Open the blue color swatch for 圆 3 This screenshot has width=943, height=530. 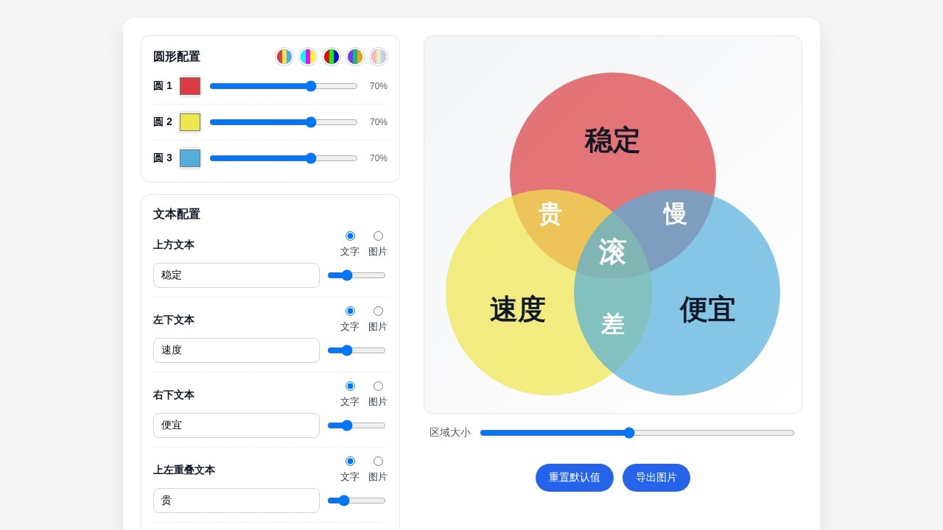pos(189,158)
